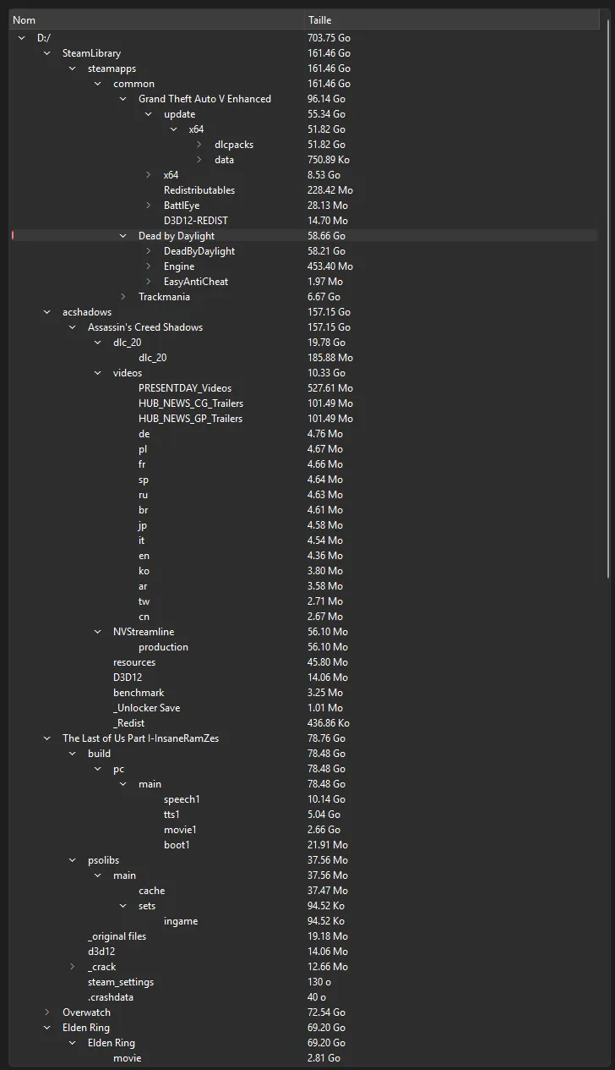615x1070 pixels.
Task: Select the .crashdata row
Action: (x=304, y=997)
